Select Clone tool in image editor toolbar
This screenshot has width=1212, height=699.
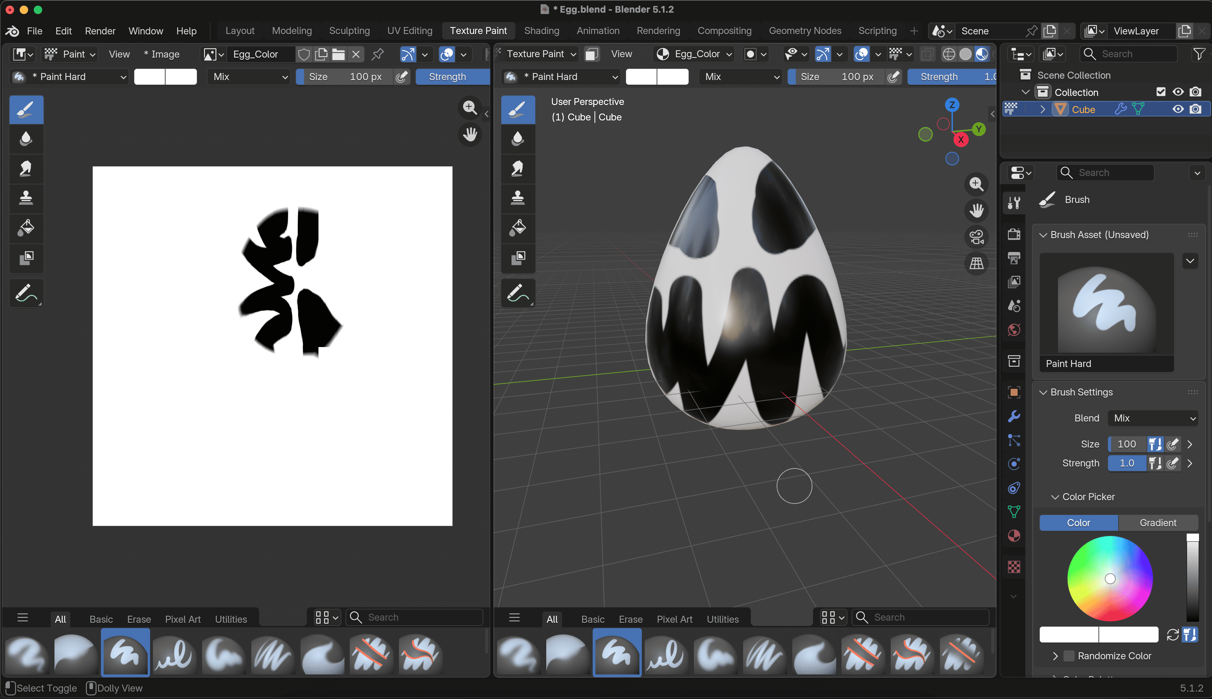(x=26, y=198)
